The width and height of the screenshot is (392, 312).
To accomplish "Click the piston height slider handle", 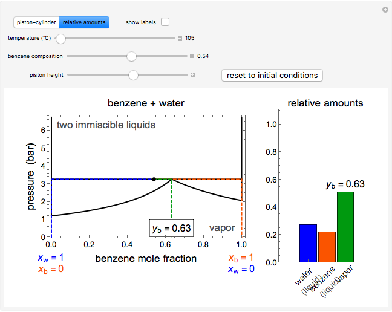I will [134, 76].
